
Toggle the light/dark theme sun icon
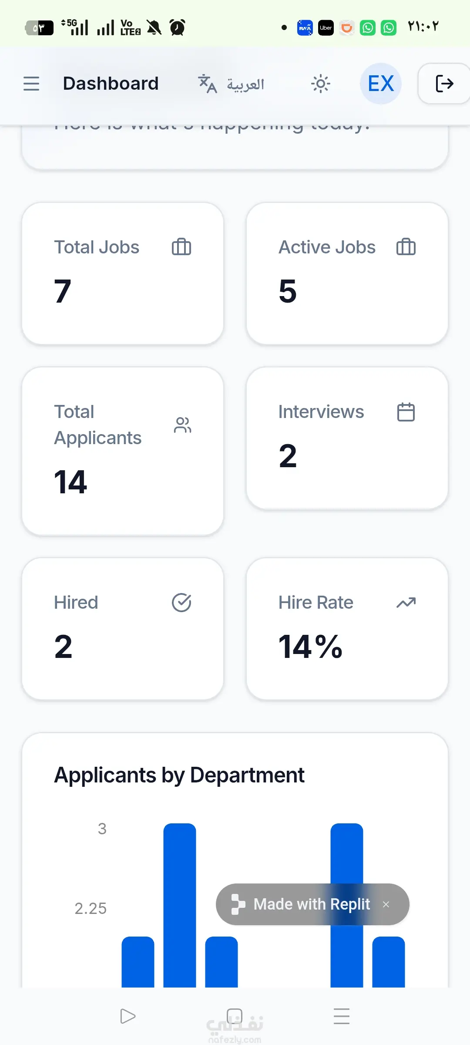321,84
